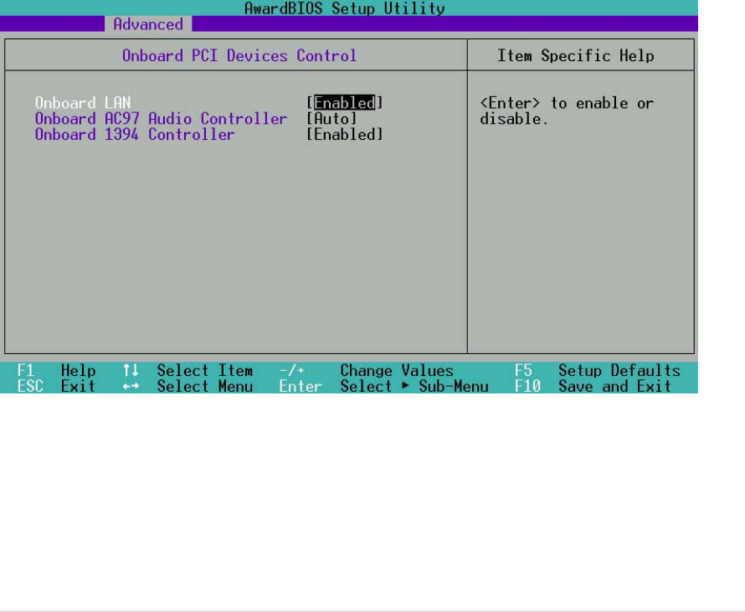The width and height of the screenshot is (745, 612).
Task: Change the AC97 Audio Controller Auto value
Action: 331,118
